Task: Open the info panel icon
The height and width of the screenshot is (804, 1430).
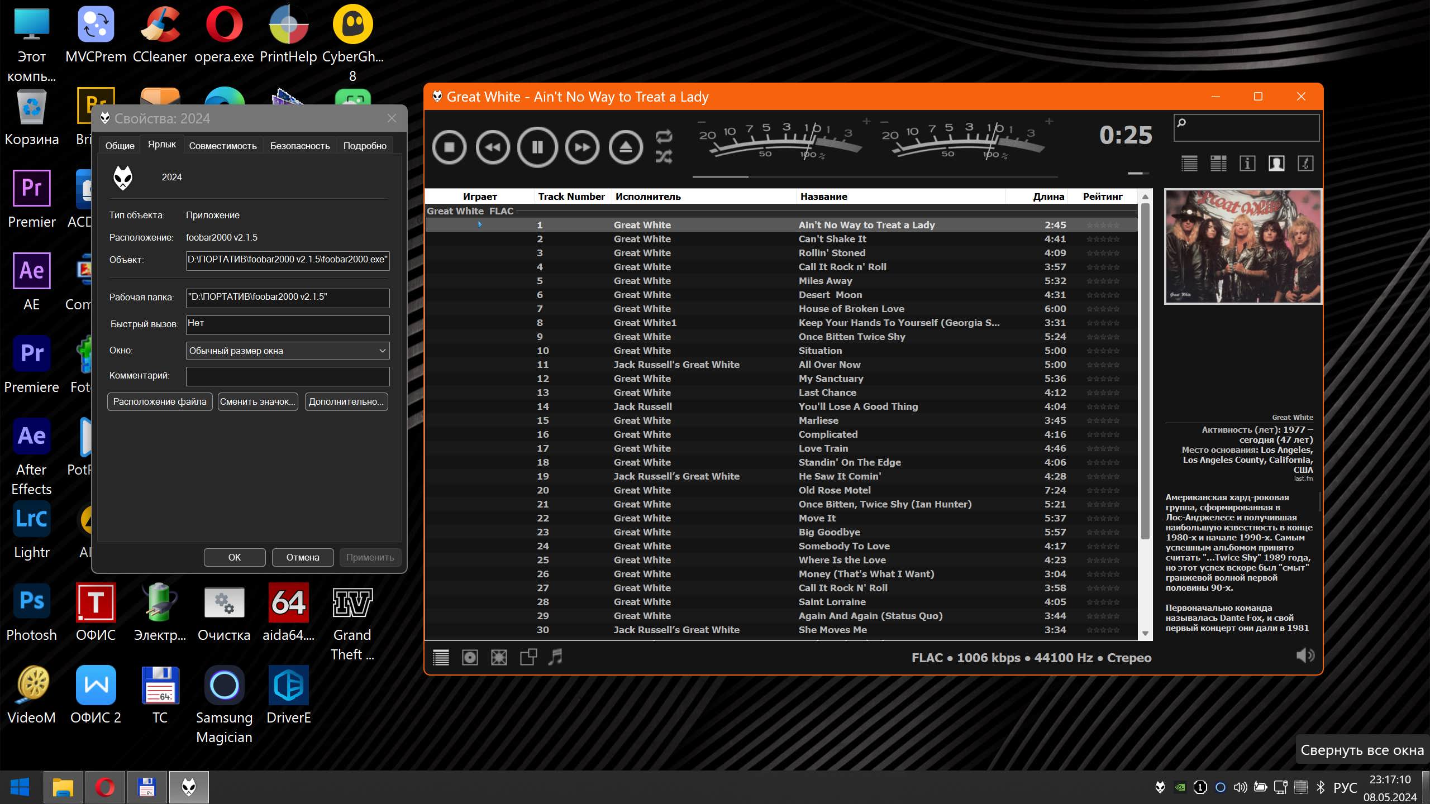Action: (1247, 164)
